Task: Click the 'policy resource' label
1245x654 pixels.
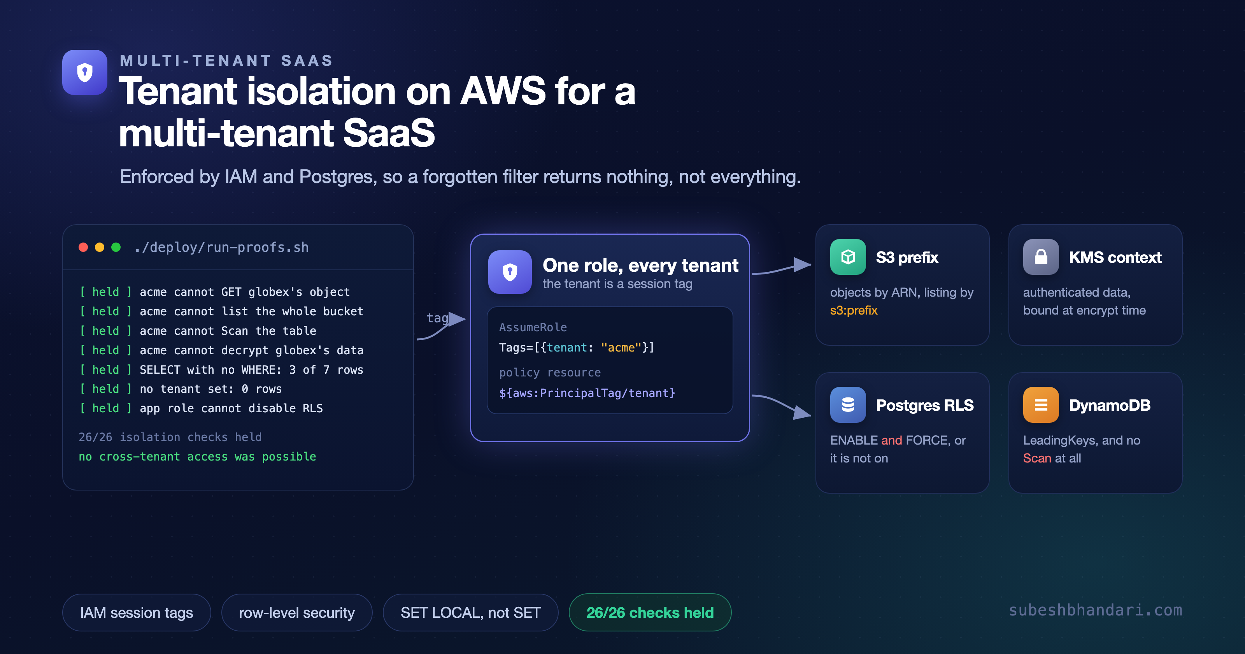Action: pyautogui.click(x=549, y=373)
